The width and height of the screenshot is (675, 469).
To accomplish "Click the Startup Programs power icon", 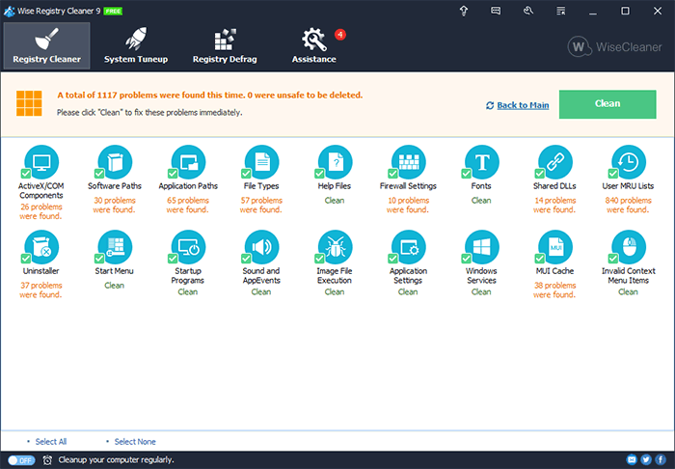I will coord(188,247).
